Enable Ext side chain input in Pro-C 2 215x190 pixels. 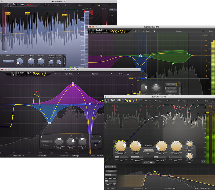113,167
